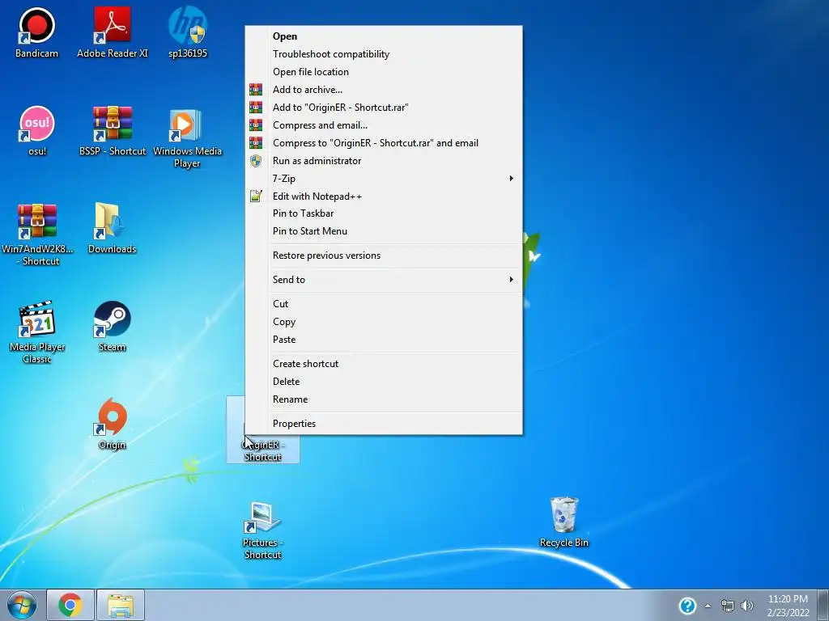Choose Paste in the context menu
This screenshot has height=621, width=829.
pos(384,340)
